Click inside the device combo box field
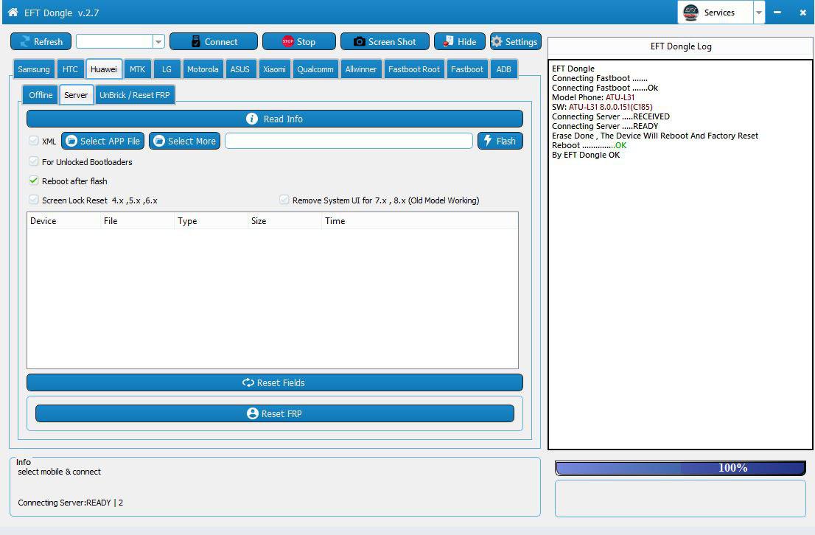 click(114, 41)
